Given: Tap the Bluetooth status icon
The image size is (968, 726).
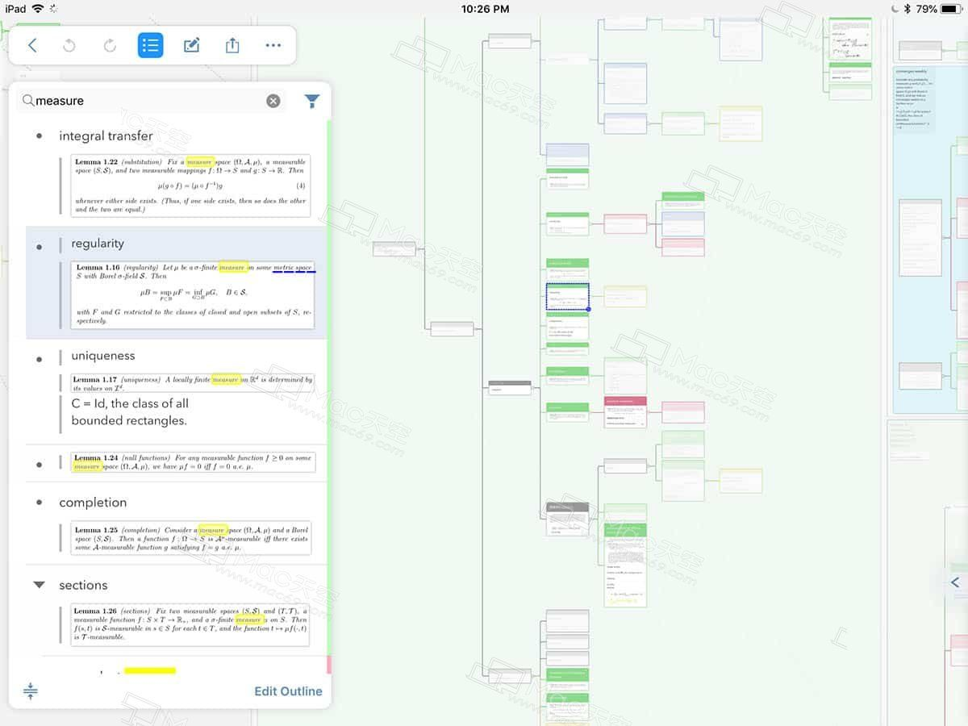Looking at the screenshot, I should (907, 9).
